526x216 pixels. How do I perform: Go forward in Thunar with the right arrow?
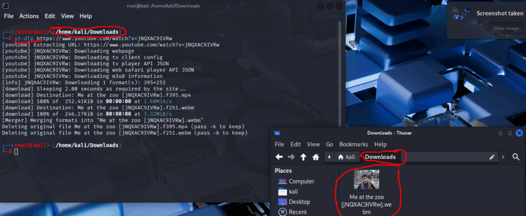(x=291, y=156)
